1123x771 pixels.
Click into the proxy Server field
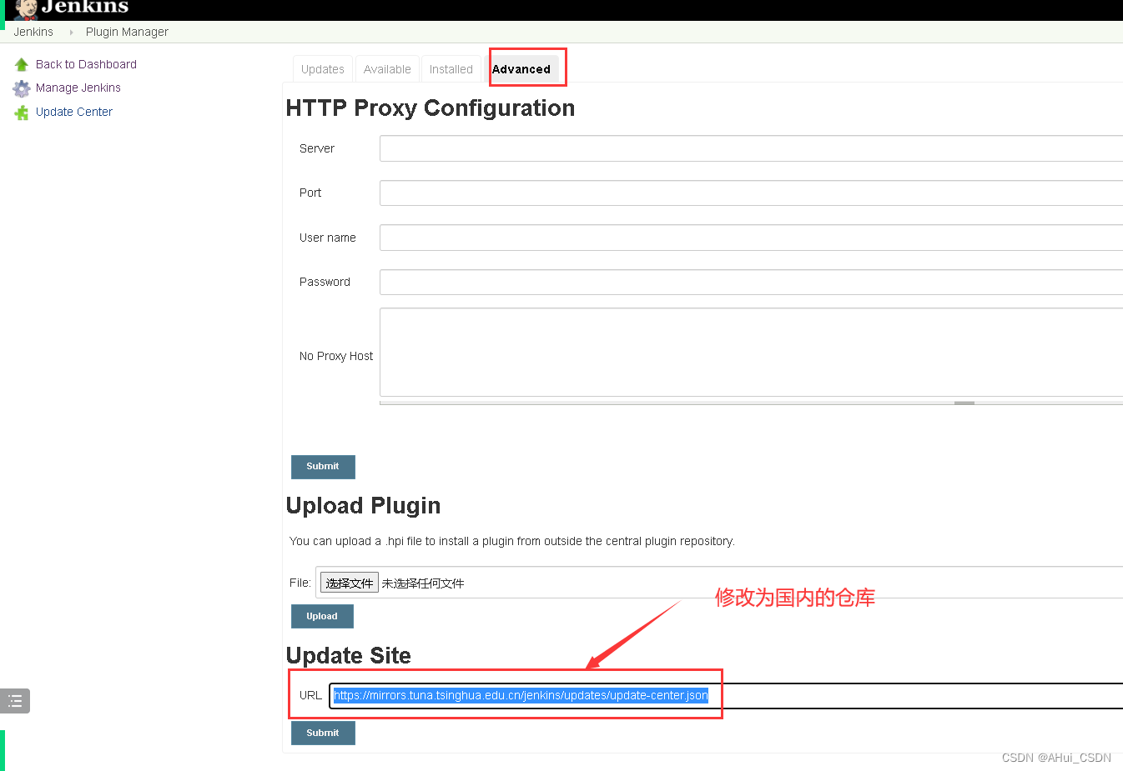click(751, 148)
